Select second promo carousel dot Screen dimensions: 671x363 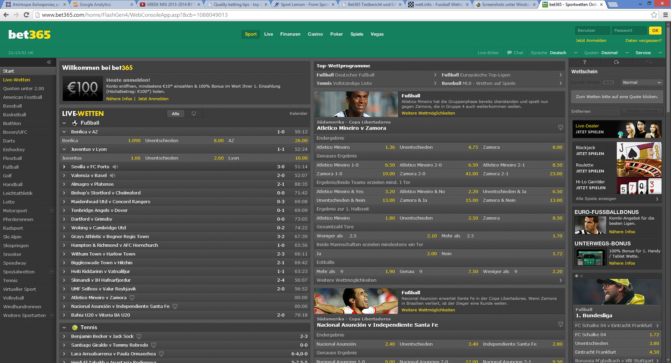click(x=582, y=276)
